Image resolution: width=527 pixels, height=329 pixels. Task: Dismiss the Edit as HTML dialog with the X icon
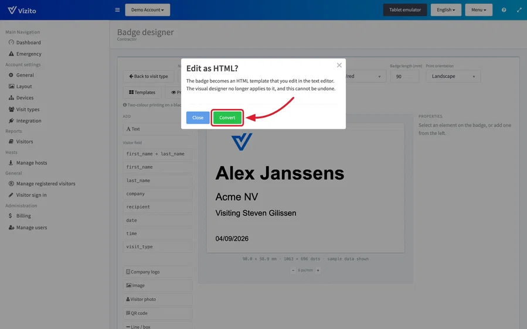click(339, 65)
